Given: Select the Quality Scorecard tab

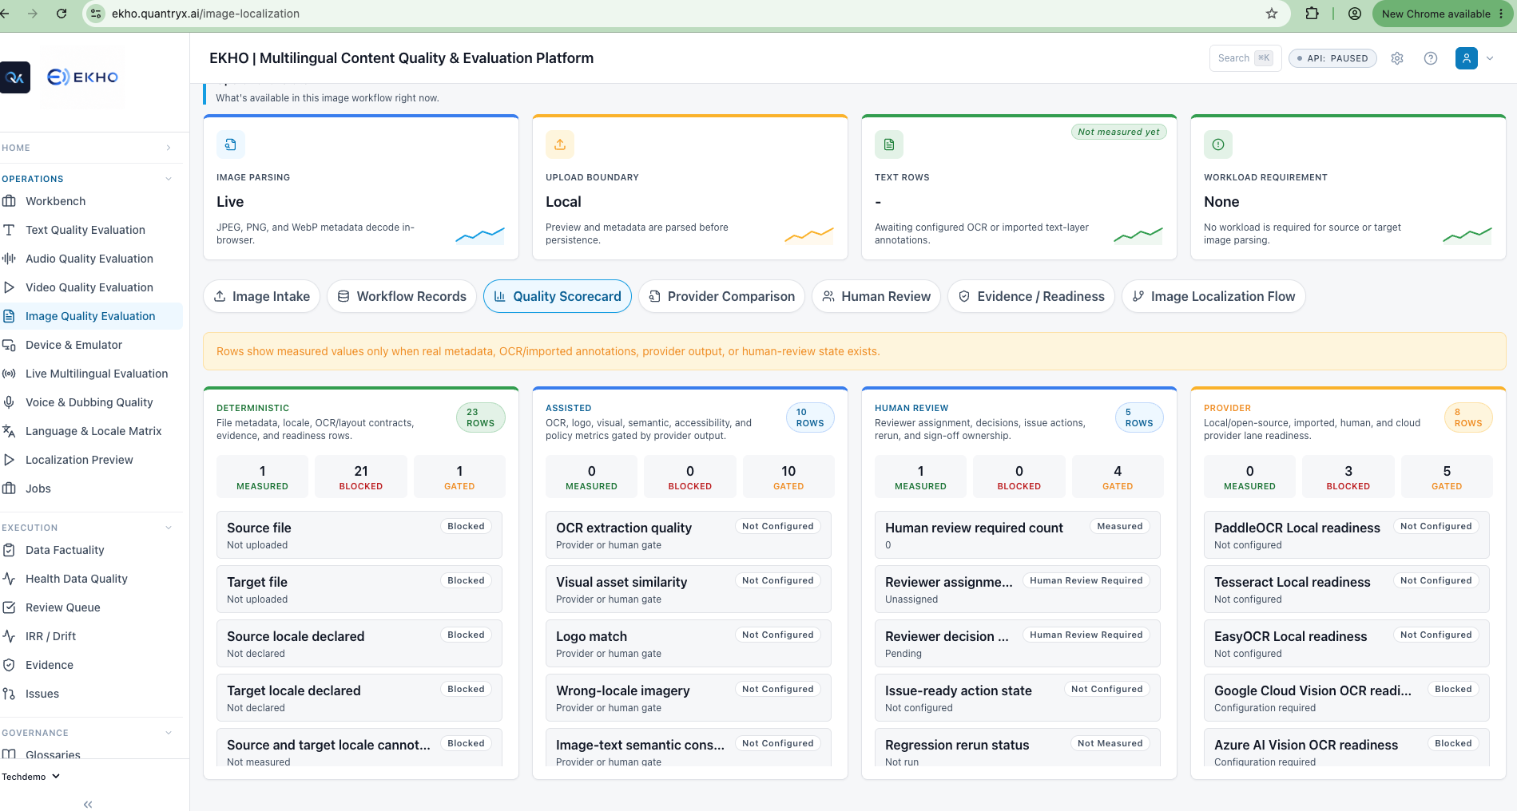Looking at the screenshot, I should tap(558, 296).
